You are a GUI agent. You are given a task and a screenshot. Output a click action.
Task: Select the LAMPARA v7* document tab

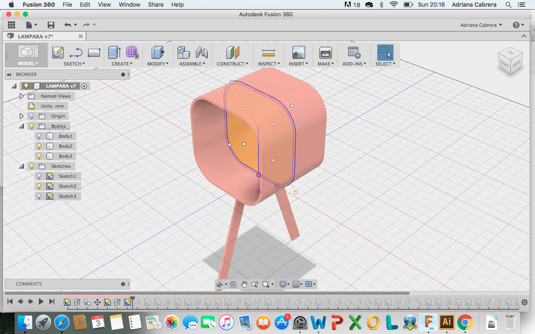pyautogui.click(x=45, y=36)
